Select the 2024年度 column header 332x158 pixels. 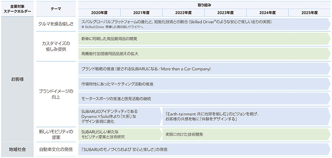[267, 13]
